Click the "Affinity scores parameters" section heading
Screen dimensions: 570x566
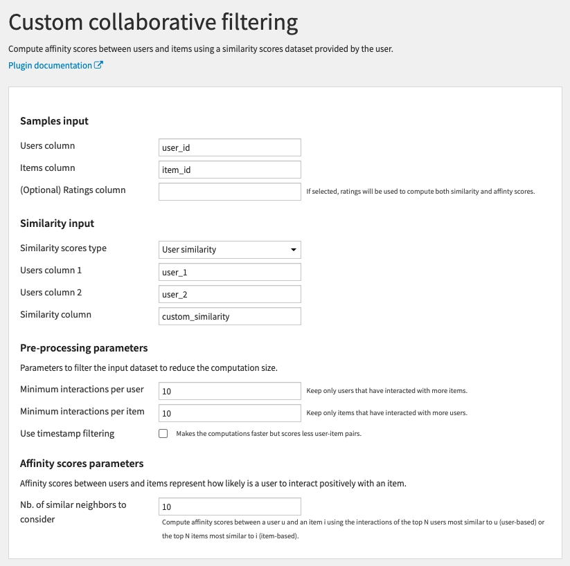pyautogui.click(x=82, y=464)
